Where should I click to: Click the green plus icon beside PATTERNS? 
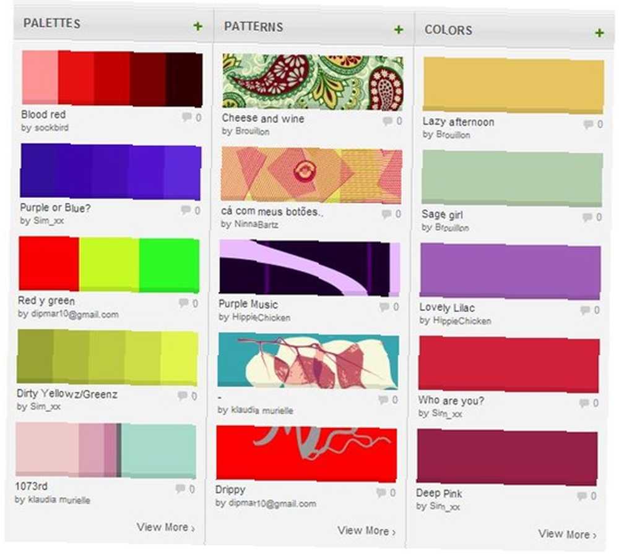pos(398,30)
